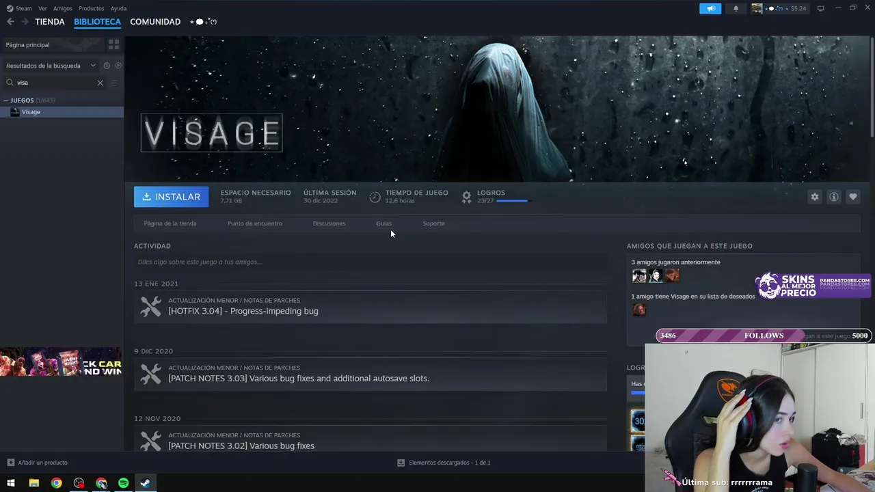Open downloads Elementos descargados status

[444, 463]
